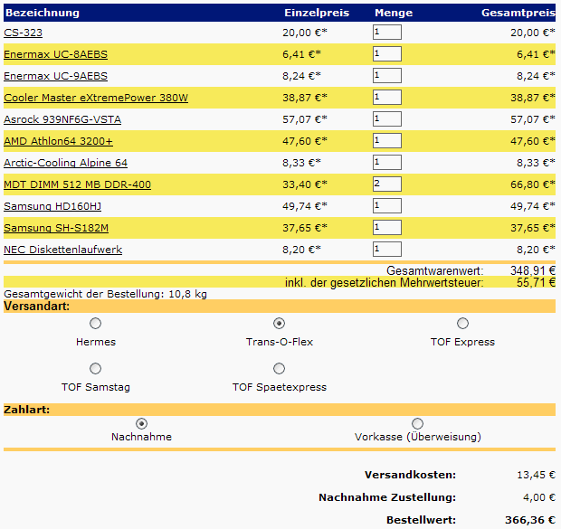561x529 pixels.
Task: Open the Samsung HD160HJ link
Action: (x=52, y=206)
